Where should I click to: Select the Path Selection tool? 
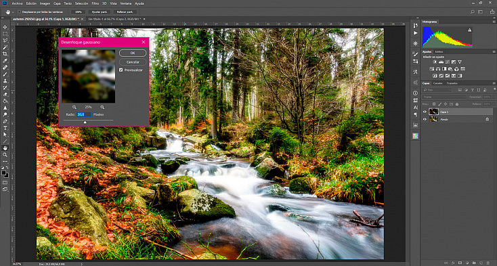(x=5, y=135)
